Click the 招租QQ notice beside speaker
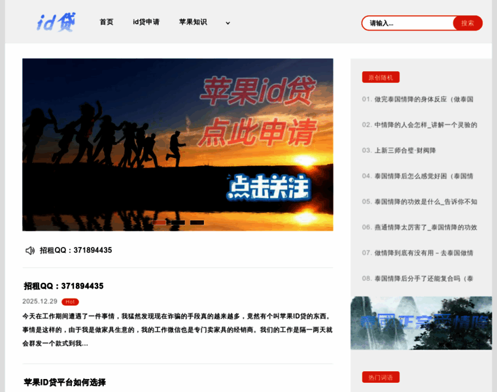Image resolution: width=497 pixels, height=392 pixels. 76,250
